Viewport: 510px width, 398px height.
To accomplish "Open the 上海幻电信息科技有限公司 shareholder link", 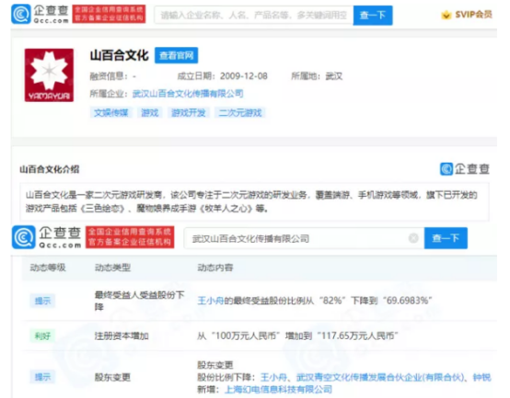I will (x=278, y=389).
